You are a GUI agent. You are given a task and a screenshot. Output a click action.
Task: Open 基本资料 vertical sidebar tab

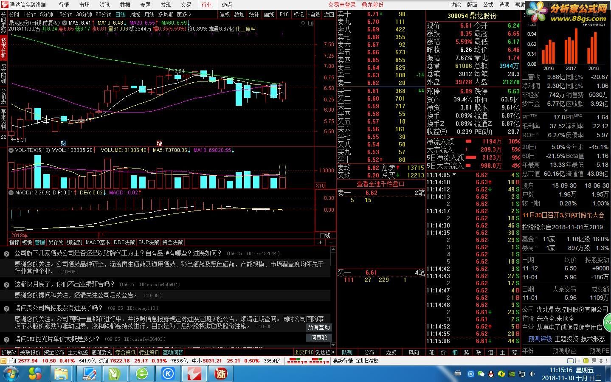pyautogui.click(x=3, y=120)
